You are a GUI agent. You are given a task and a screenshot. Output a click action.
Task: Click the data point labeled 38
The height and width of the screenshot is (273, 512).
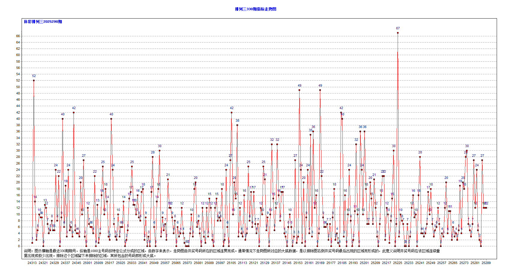click(237, 125)
